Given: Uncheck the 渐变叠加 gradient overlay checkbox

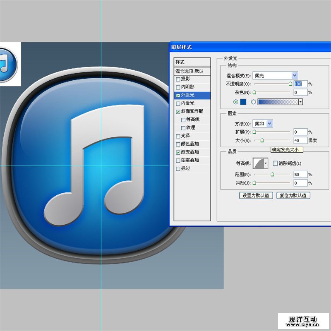Looking at the screenshot, I should pyautogui.click(x=178, y=152).
